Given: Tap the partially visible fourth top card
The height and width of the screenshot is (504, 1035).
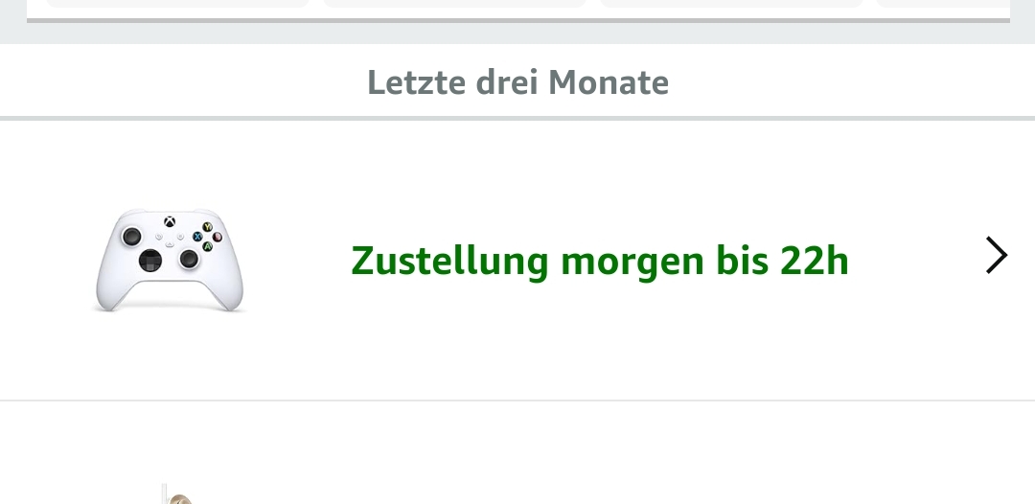Looking at the screenshot, I should (x=943, y=3).
